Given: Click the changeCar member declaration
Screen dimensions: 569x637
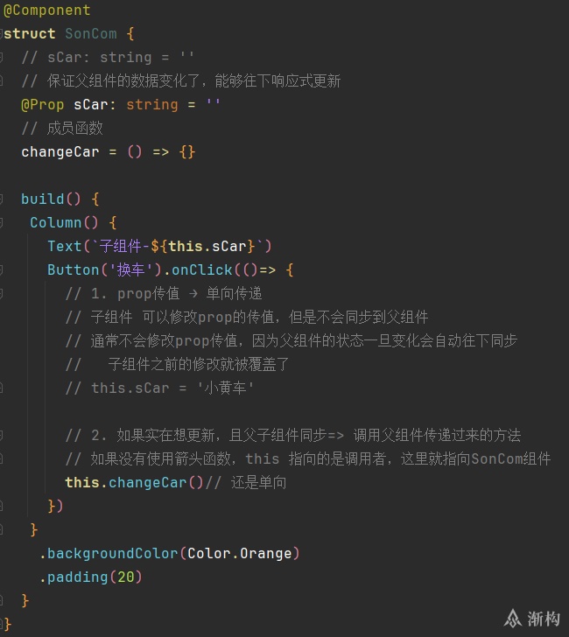Looking at the screenshot, I should (109, 152).
